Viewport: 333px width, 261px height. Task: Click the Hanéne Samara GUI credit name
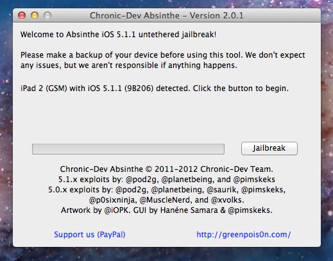tap(189, 210)
